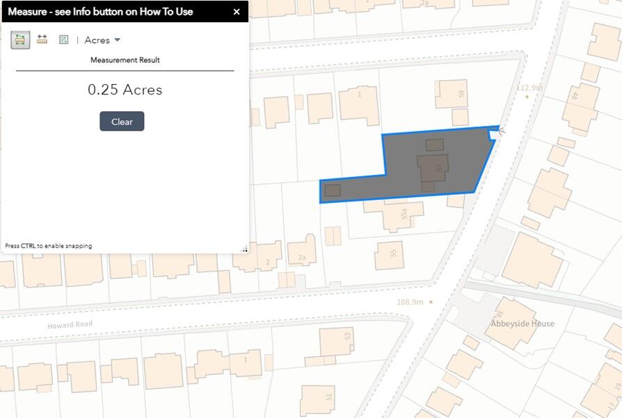
Task: Click the Abbeyside House label
Action: (x=523, y=324)
